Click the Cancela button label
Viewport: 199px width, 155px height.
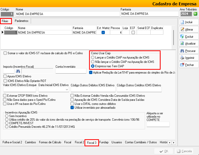[x=187, y=151]
